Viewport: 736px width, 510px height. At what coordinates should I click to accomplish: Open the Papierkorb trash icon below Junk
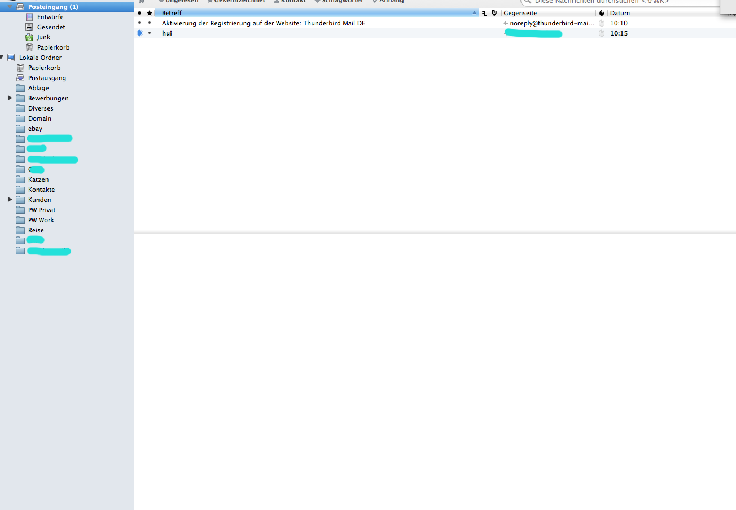click(x=29, y=47)
